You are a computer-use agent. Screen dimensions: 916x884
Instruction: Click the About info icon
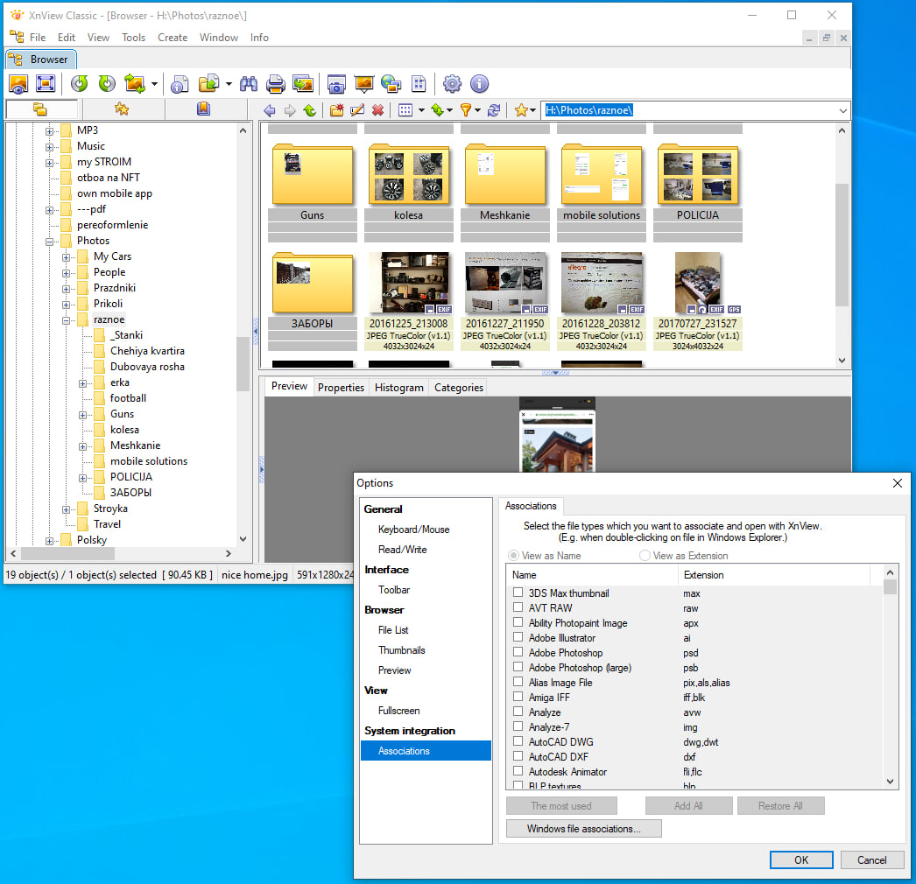[x=479, y=84]
